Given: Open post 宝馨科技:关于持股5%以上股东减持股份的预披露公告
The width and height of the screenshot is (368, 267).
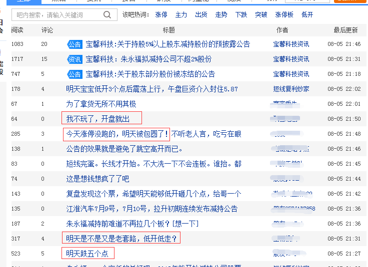Looking at the screenshot, I should click(168, 44).
